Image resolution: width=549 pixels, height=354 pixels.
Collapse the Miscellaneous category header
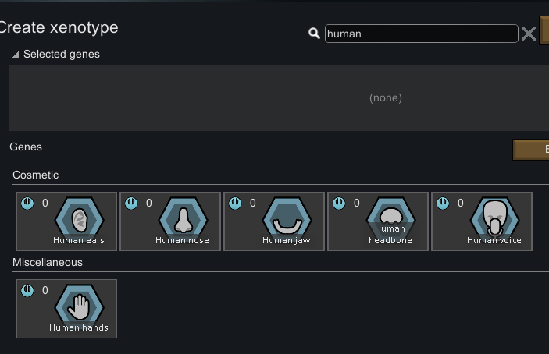click(x=48, y=262)
